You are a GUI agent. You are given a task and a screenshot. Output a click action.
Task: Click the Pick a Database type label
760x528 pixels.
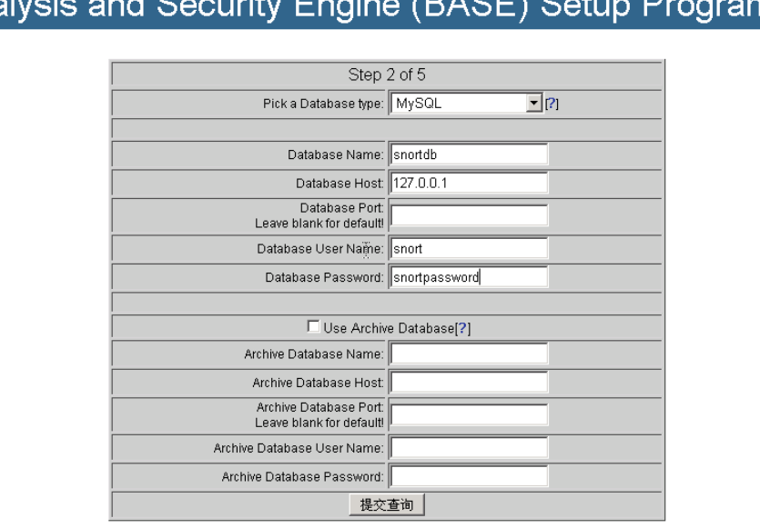coord(323,104)
